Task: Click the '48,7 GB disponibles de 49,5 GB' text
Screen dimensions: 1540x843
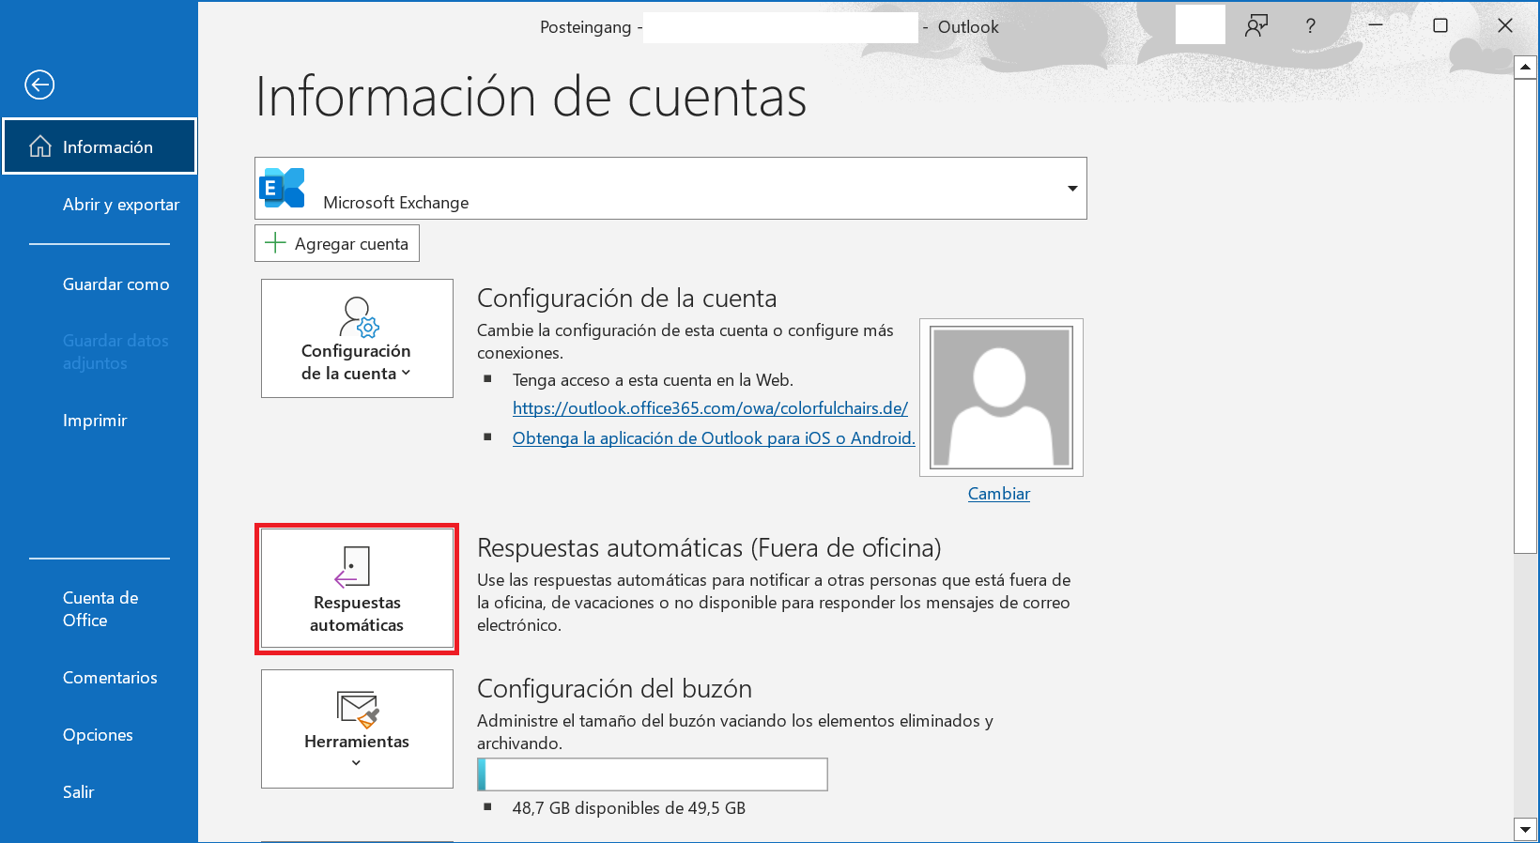Action: click(x=629, y=808)
